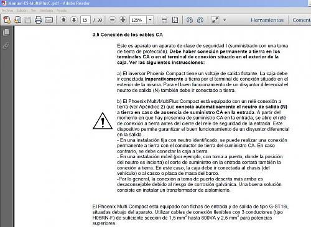The width and height of the screenshot is (311, 227).
Task: Open the Comentario panel
Action: coord(302,20)
